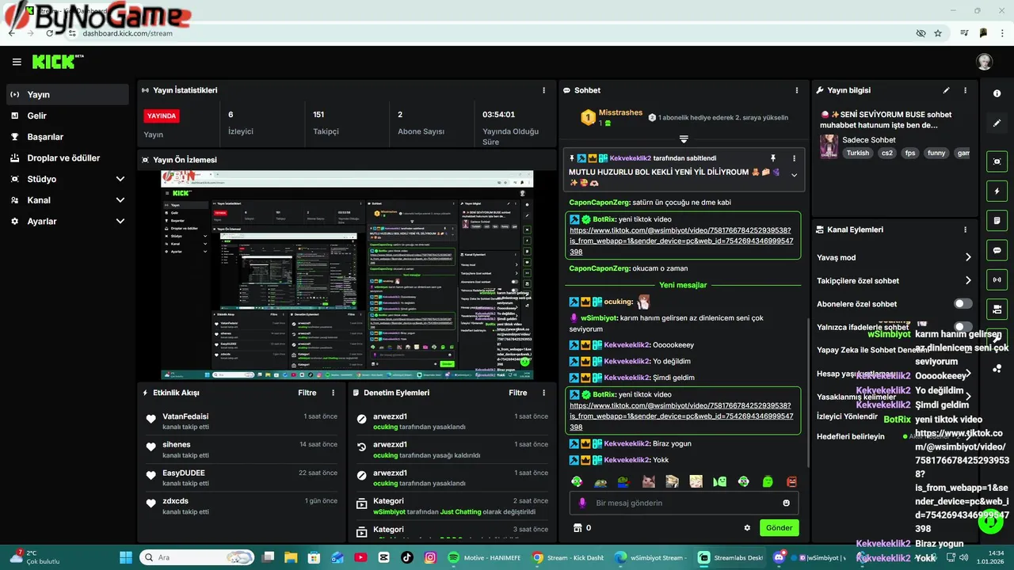The height and width of the screenshot is (570, 1014).
Task: Open the second BotRix tiktok video link
Action: pyautogui.click(x=680, y=416)
